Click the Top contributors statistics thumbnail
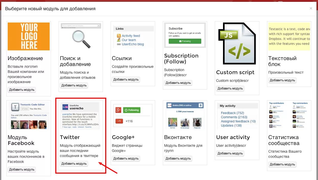The image size is (318, 180). coord(289,115)
